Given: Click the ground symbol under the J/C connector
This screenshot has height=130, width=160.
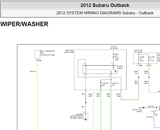Looking at the screenshot, I should (86, 119).
